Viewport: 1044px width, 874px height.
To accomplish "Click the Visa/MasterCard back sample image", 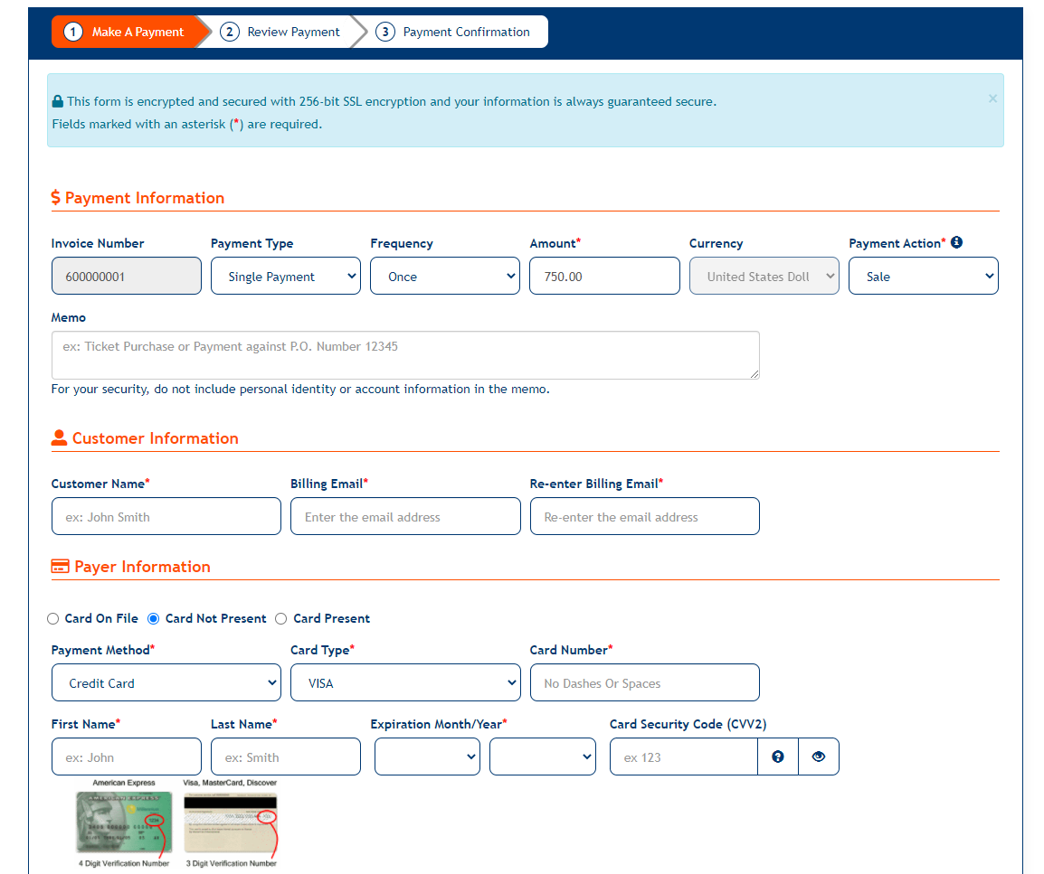I will tap(231, 822).
